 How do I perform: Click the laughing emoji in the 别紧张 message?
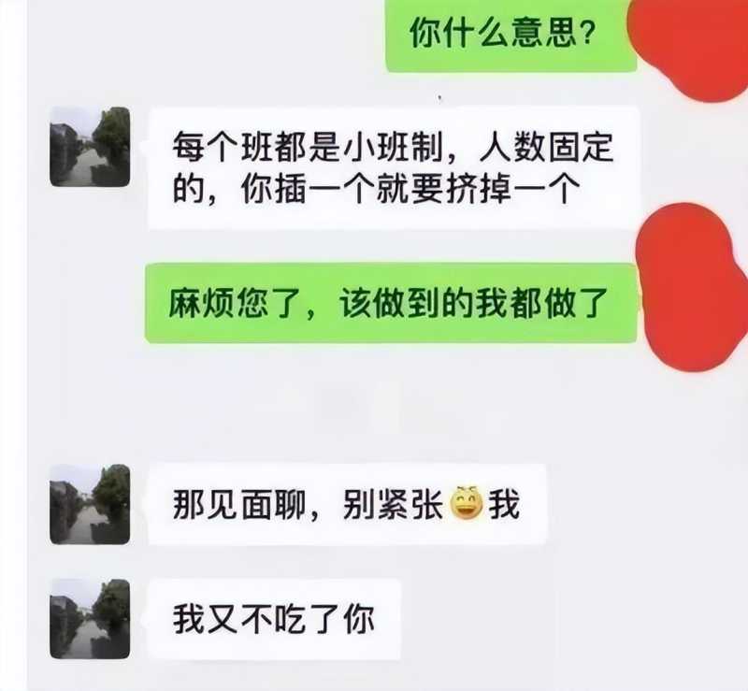[467, 503]
